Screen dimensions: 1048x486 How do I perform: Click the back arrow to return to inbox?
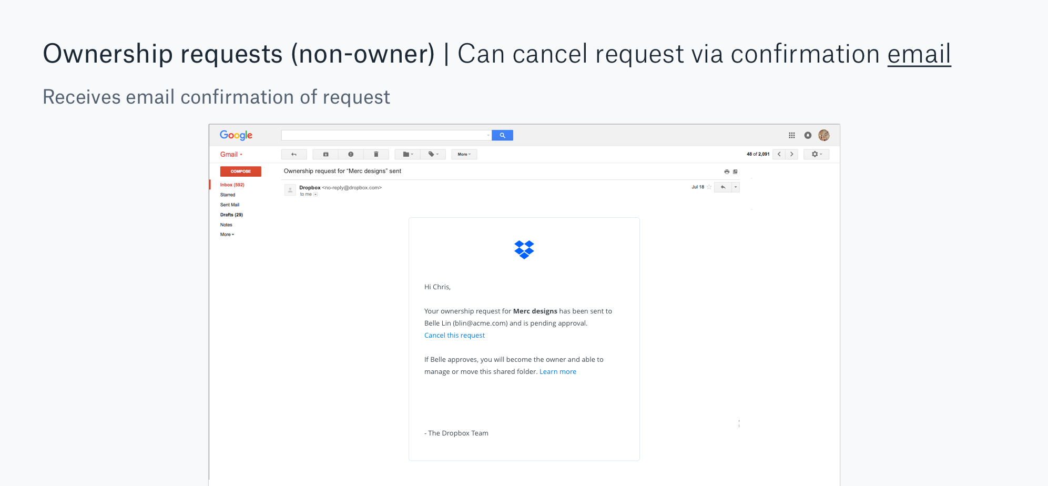[294, 154]
